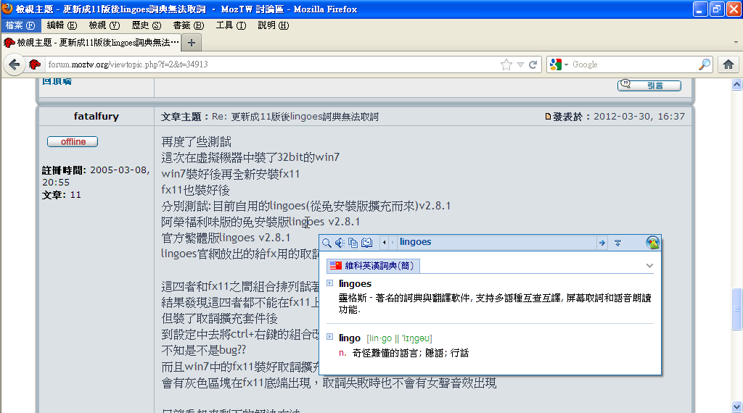Open URL history dropdown arrow
The height and width of the screenshot is (413, 743).
[x=520, y=64]
